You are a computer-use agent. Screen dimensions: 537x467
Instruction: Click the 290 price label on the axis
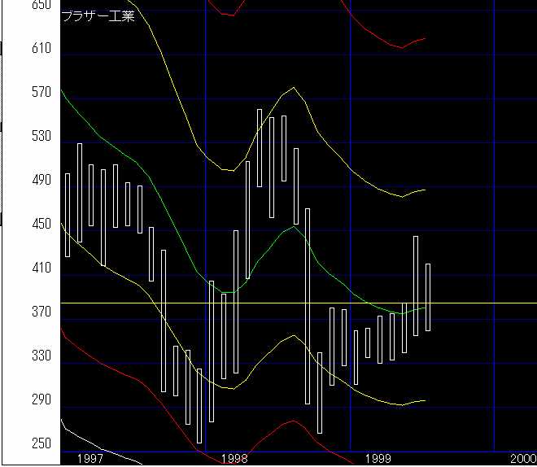click(41, 400)
